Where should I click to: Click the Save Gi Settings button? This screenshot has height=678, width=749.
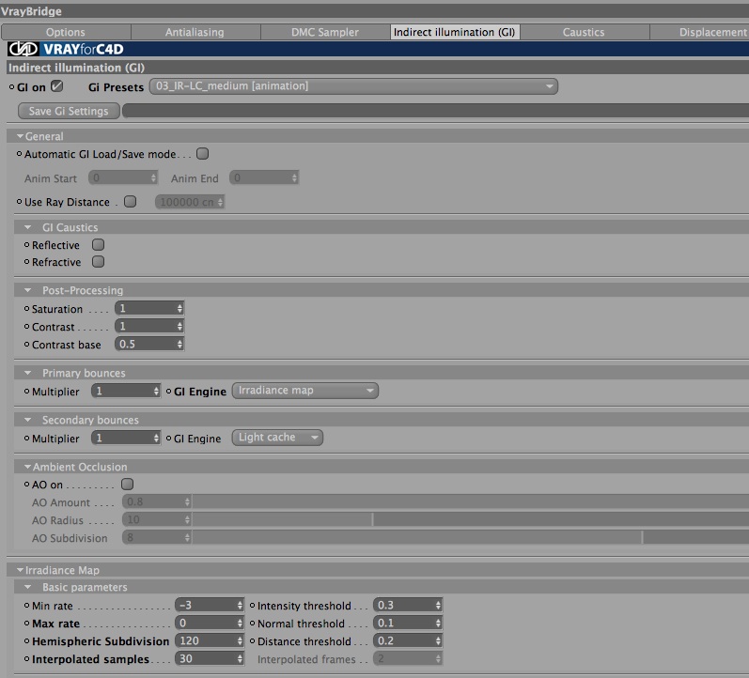(x=69, y=111)
